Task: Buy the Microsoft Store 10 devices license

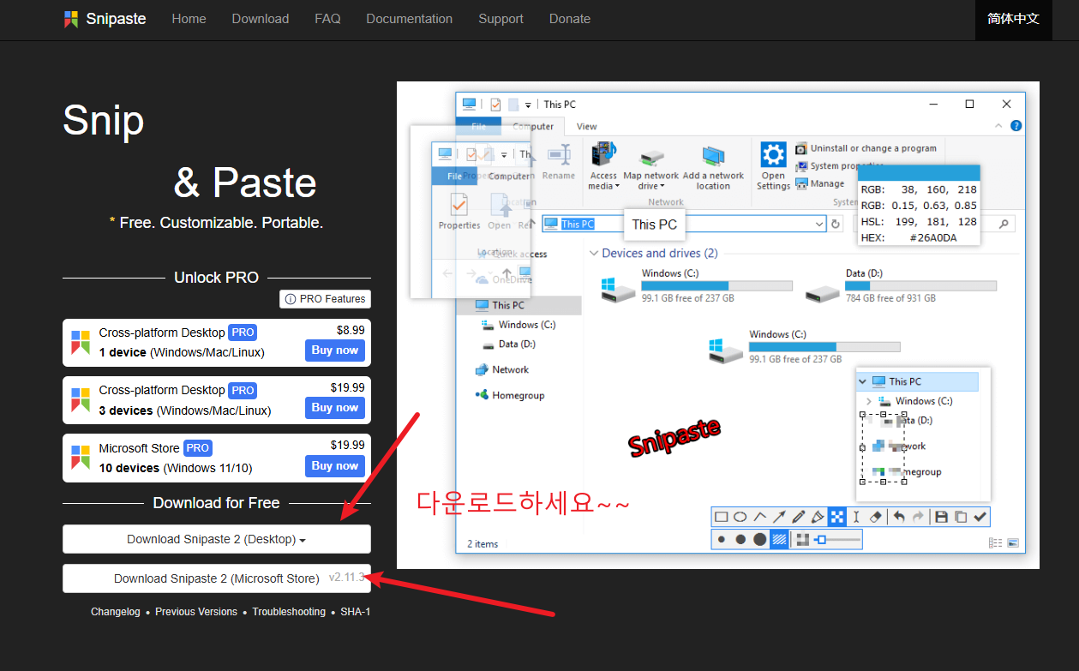Action: (335, 466)
